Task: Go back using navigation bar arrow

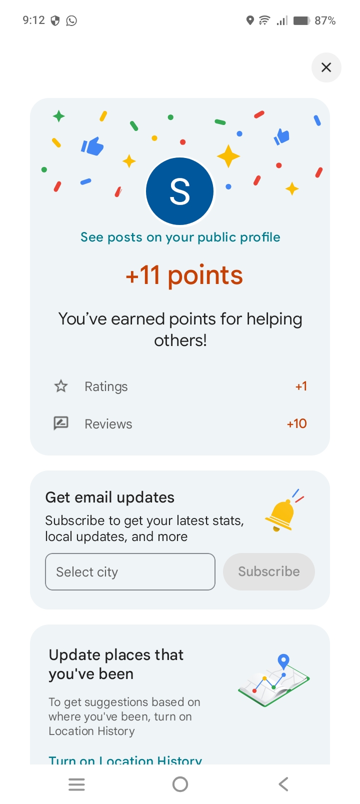Action: click(x=283, y=784)
